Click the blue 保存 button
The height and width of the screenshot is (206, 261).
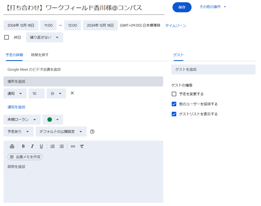click(x=182, y=7)
